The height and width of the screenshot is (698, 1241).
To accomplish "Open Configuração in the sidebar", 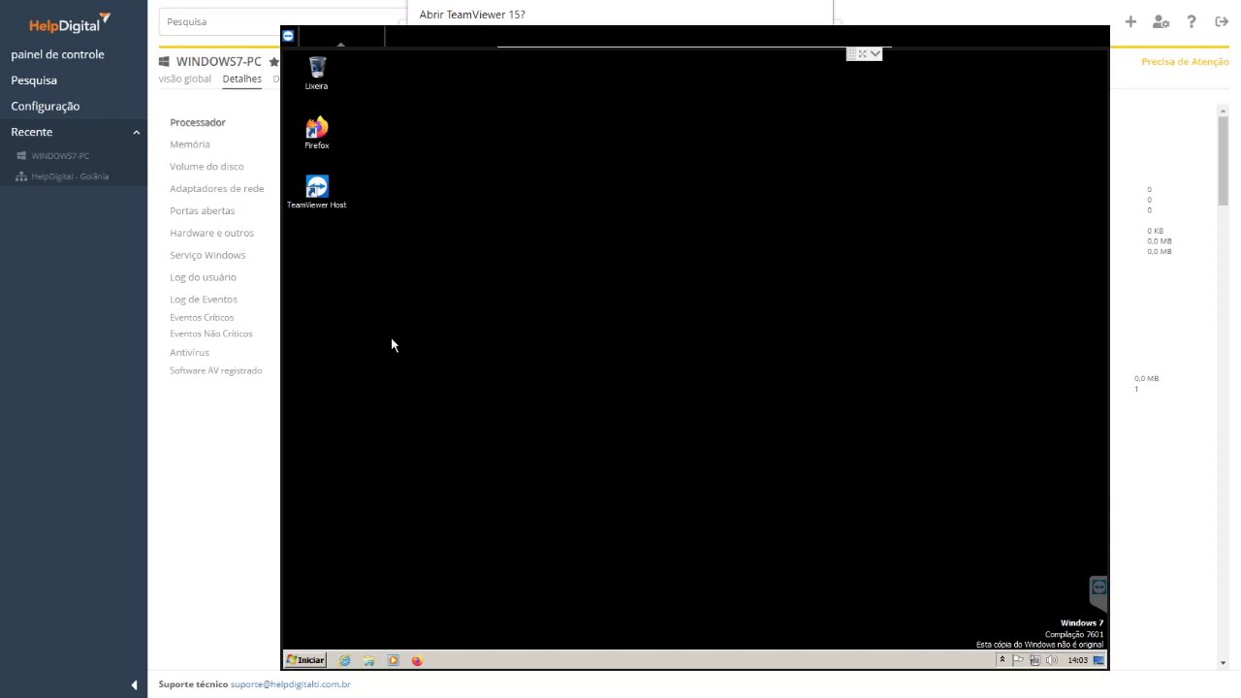I will tap(46, 106).
